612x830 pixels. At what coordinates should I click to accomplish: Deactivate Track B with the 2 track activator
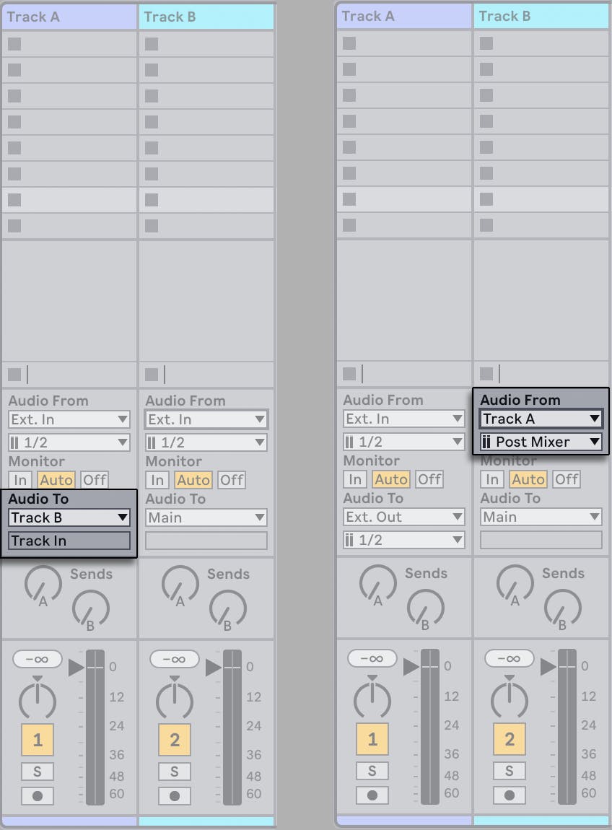(x=175, y=739)
